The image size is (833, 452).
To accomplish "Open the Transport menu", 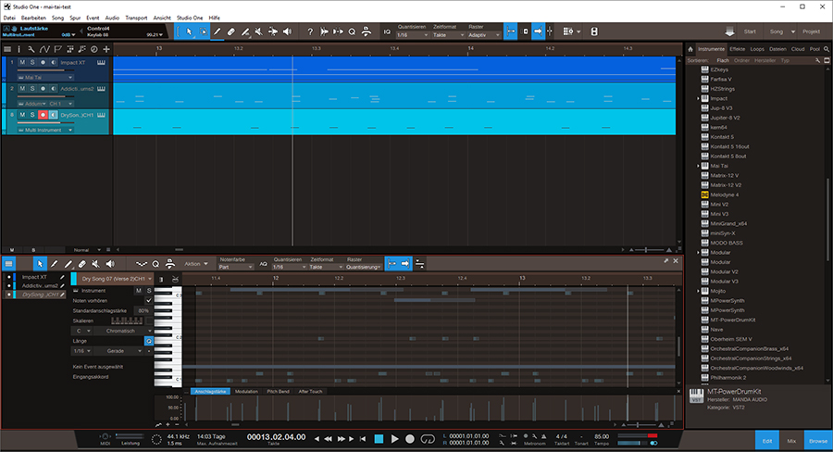I will coord(136,18).
